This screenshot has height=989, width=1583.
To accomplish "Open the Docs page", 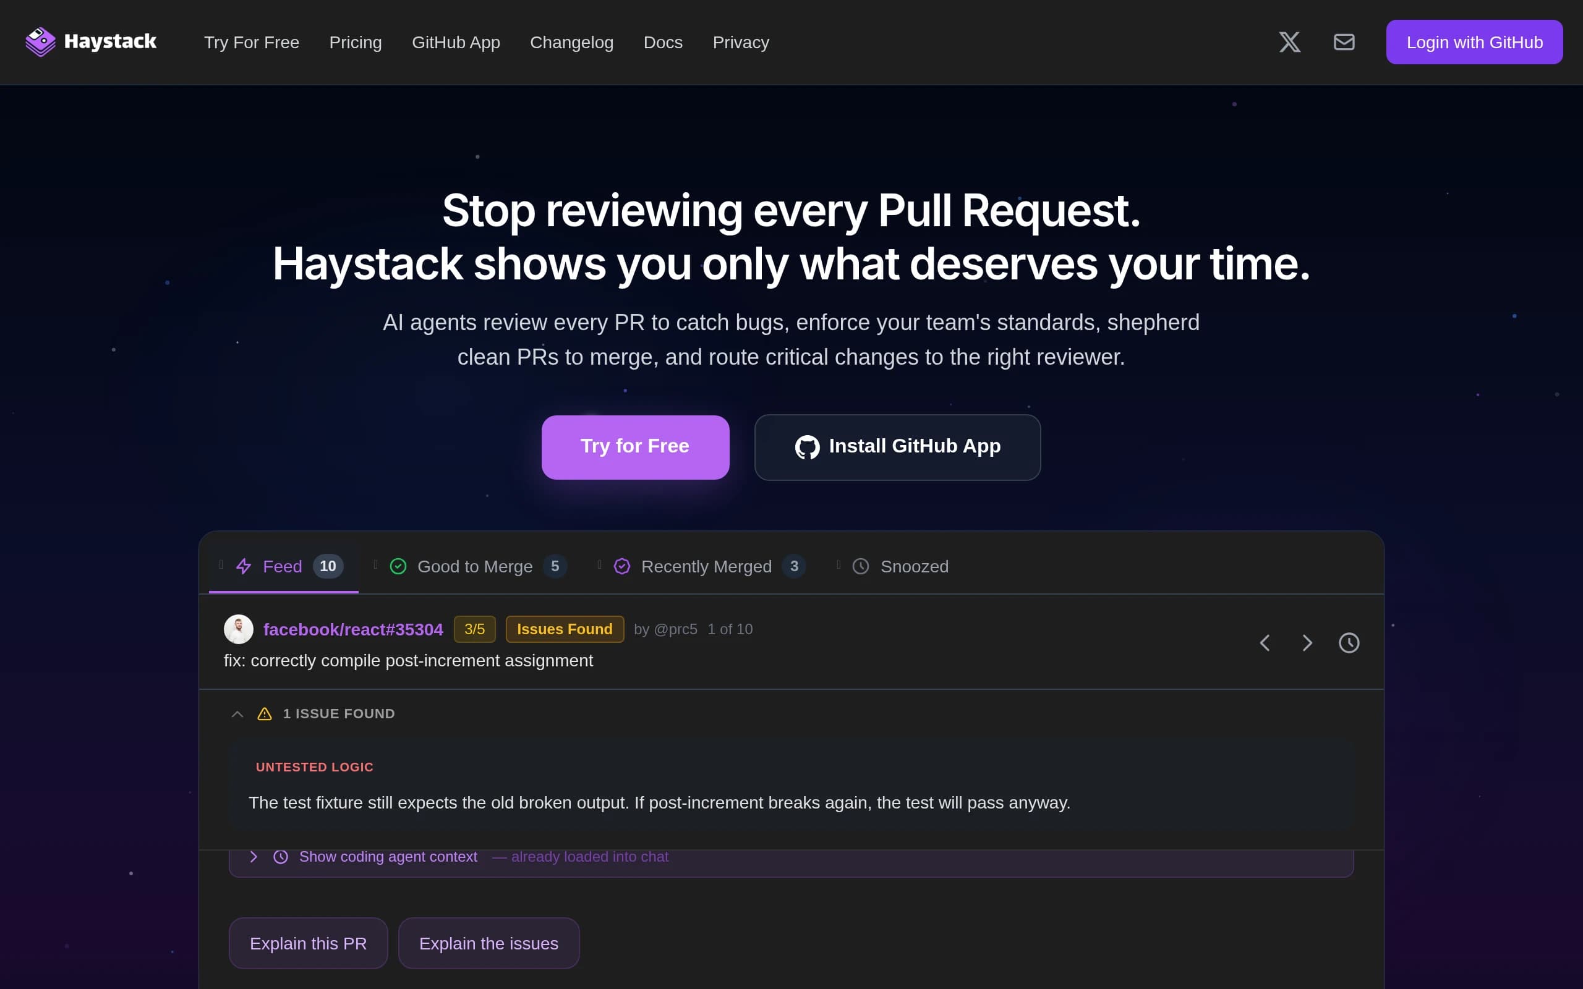I will pos(663,43).
